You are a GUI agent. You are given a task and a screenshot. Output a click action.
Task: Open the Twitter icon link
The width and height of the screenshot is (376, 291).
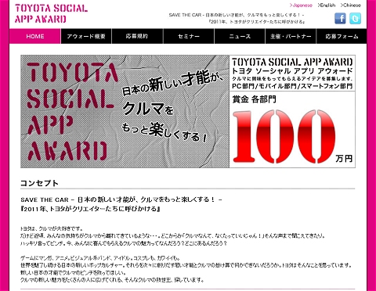(x=356, y=19)
